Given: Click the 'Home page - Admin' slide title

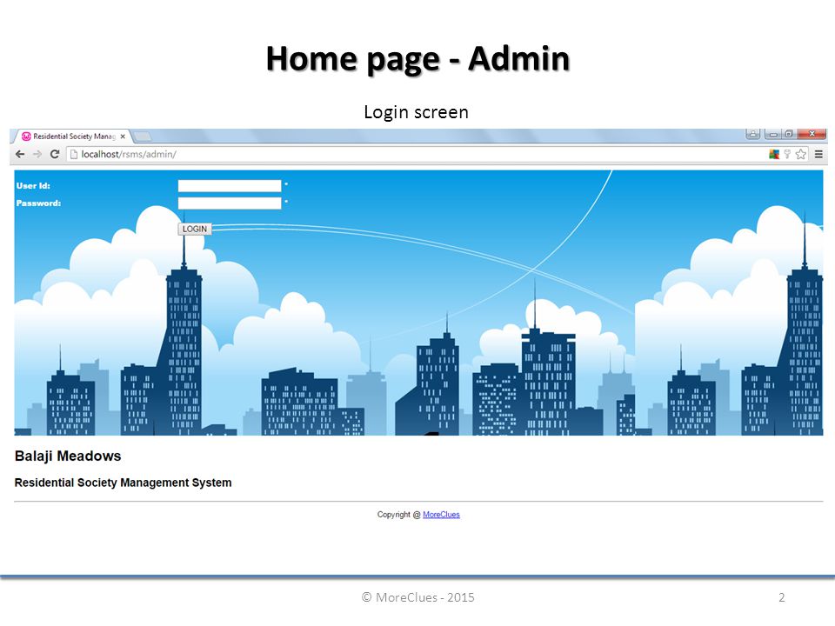Looking at the screenshot, I should (418, 58).
